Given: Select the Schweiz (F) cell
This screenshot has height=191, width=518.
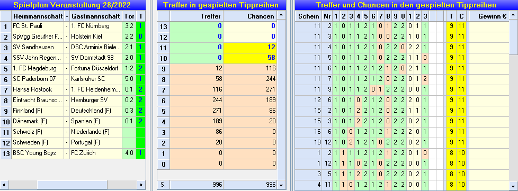Looking at the screenshot, I should coord(38,132).
